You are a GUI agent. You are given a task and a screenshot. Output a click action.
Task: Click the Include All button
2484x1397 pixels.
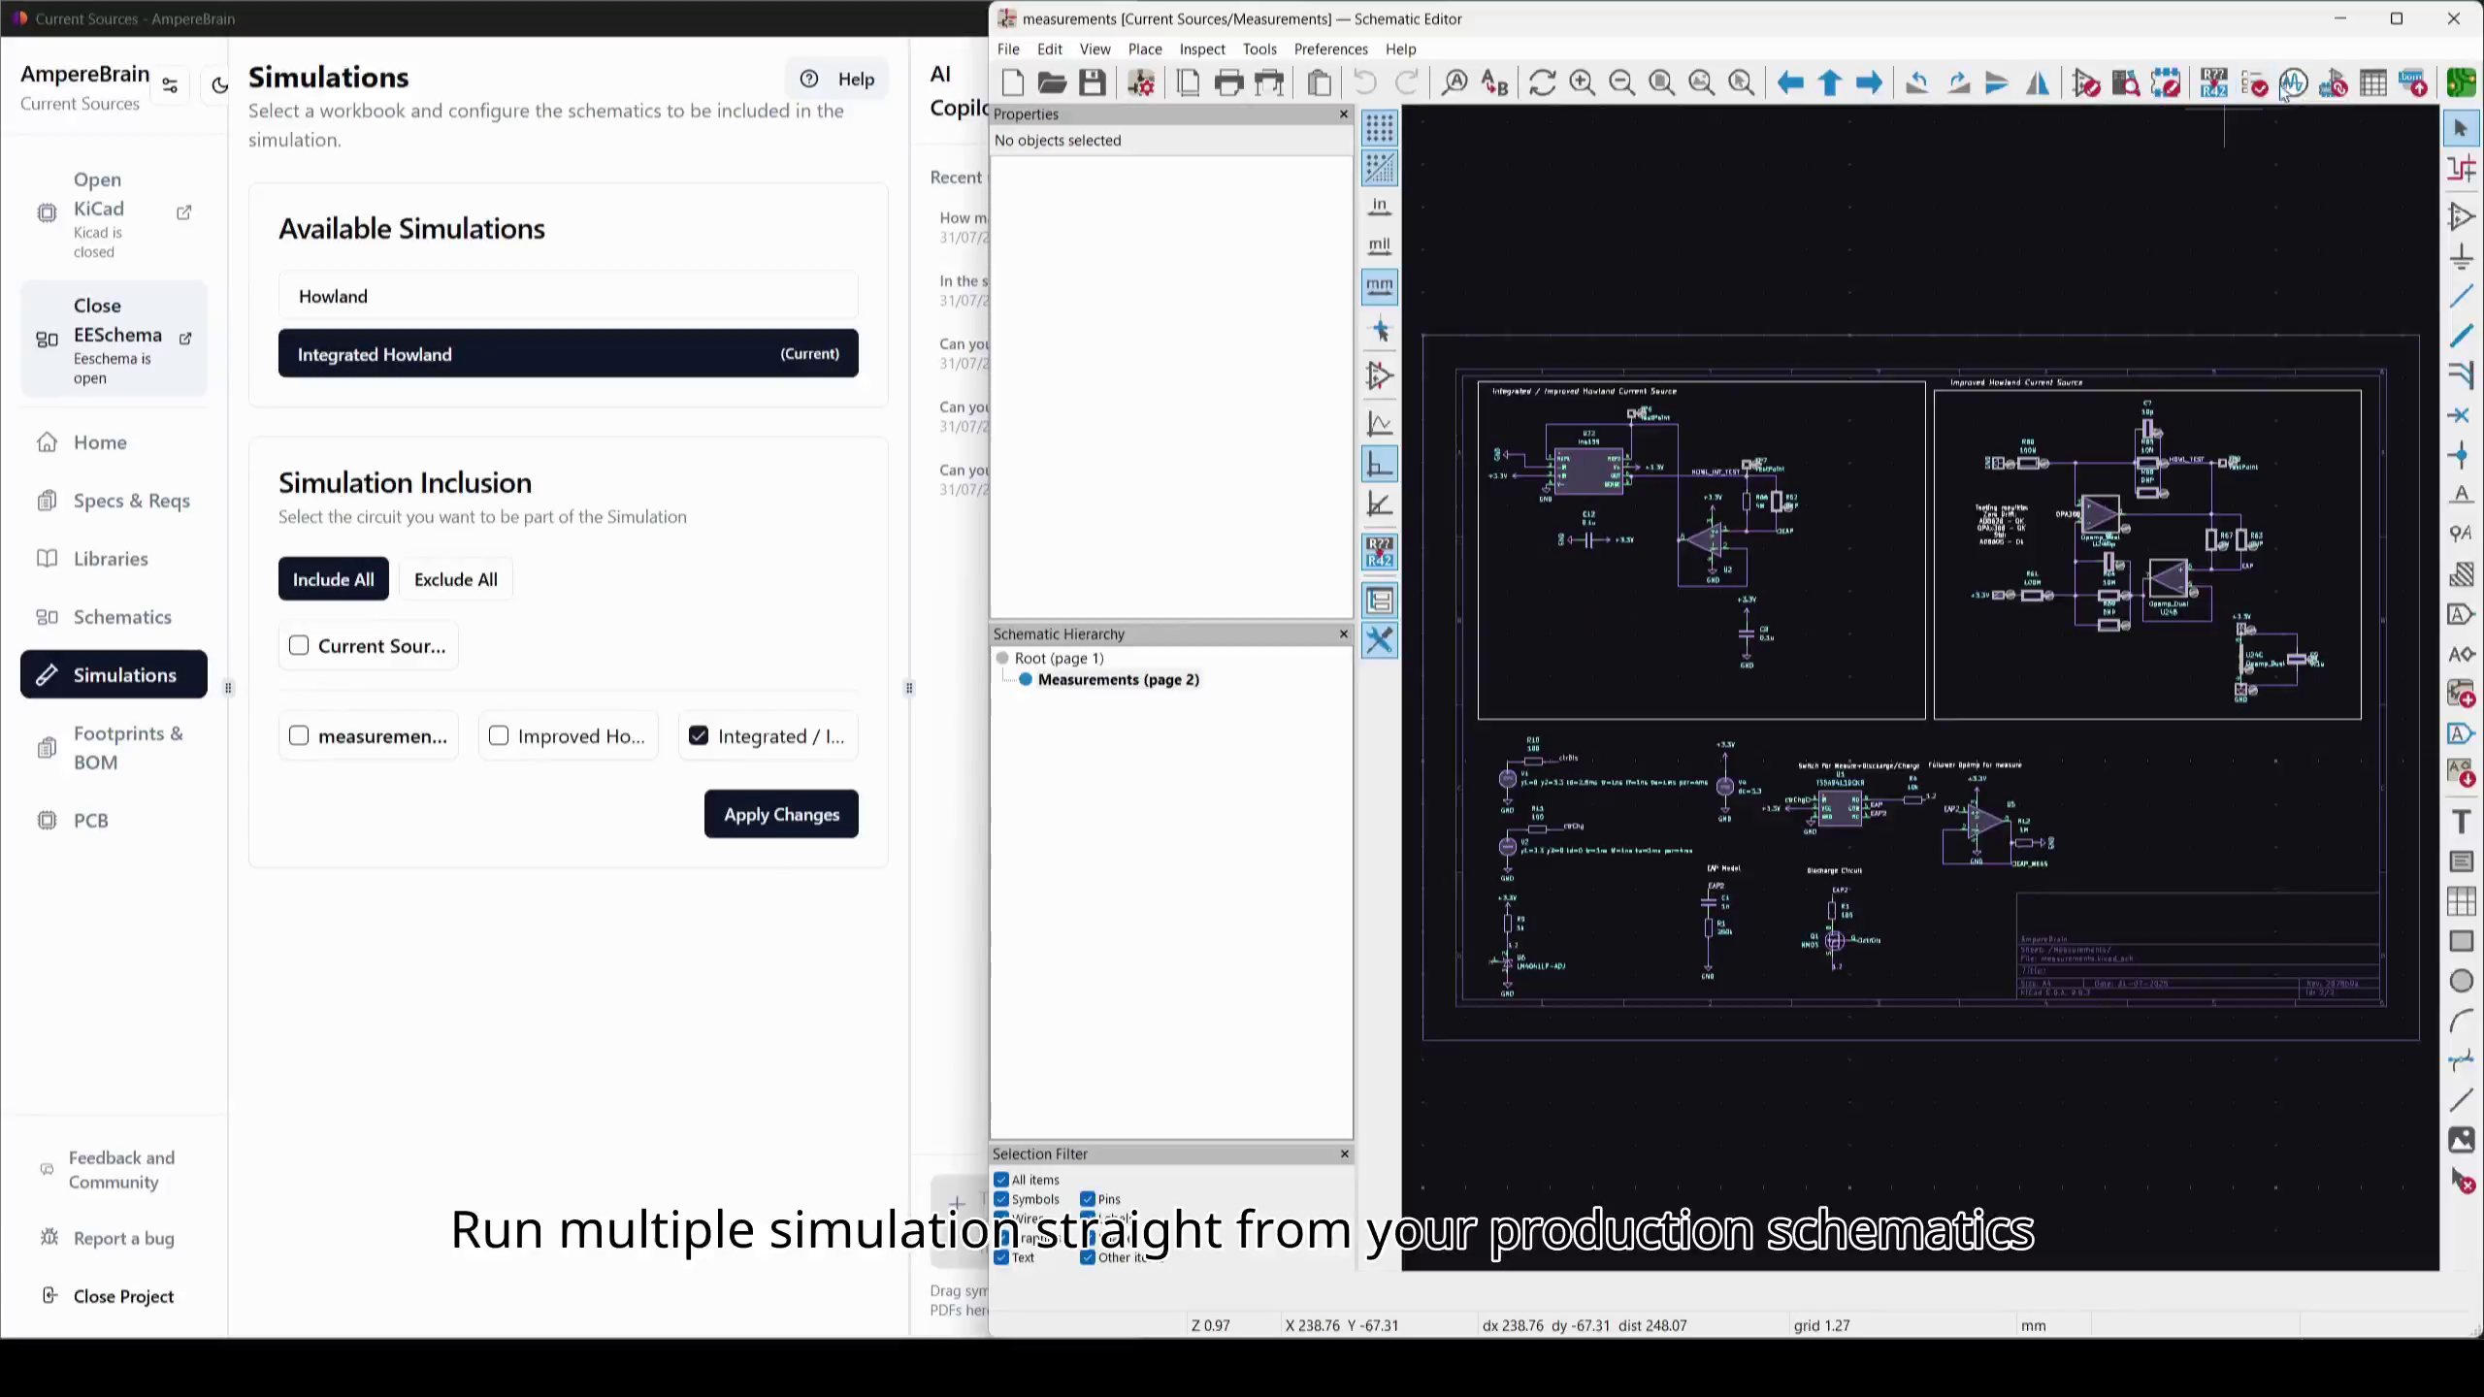[x=333, y=579]
